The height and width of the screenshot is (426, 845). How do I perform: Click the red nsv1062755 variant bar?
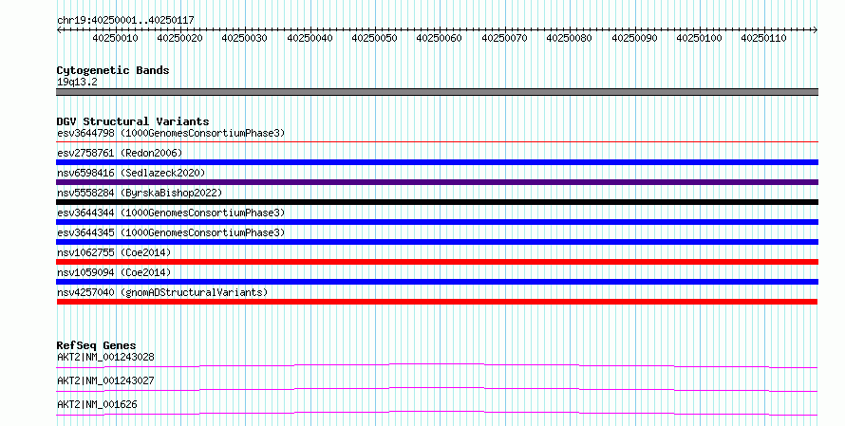point(437,262)
